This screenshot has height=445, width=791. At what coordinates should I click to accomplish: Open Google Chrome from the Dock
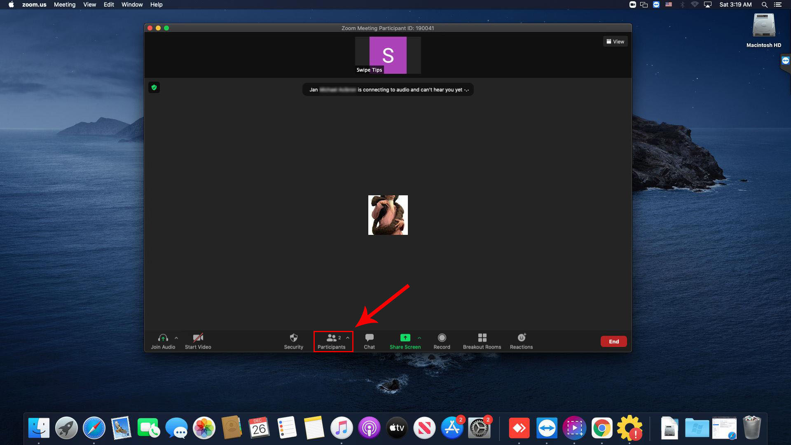pyautogui.click(x=601, y=429)
